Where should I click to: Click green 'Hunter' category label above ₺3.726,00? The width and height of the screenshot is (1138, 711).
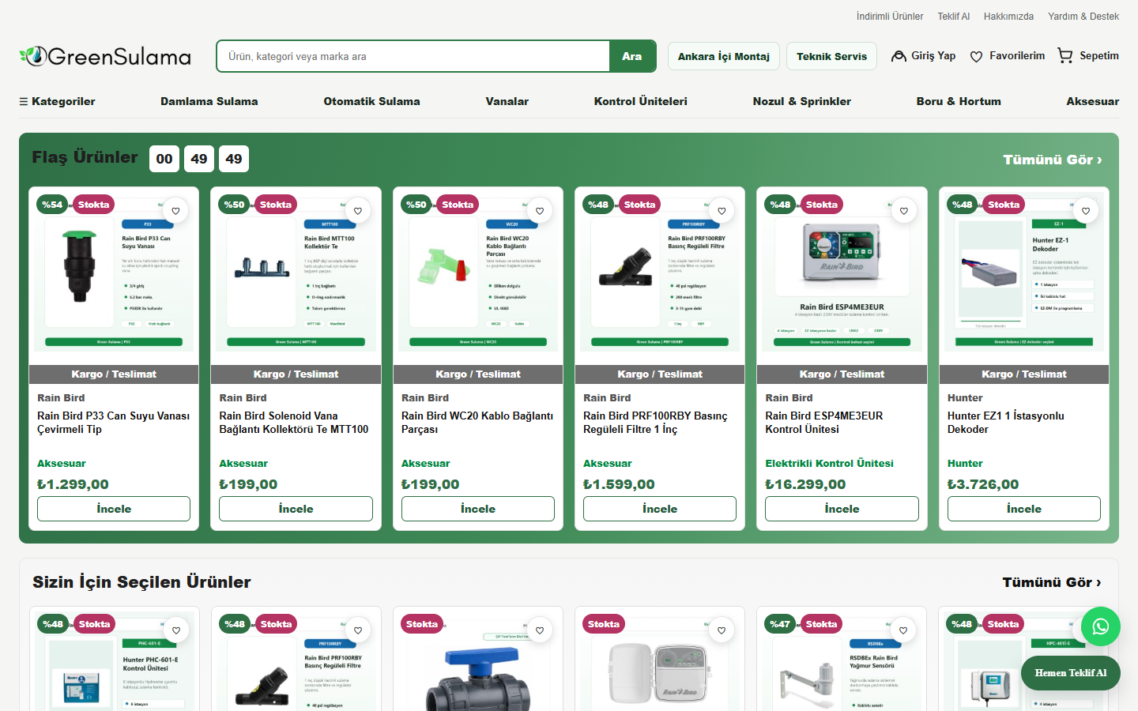[965, 464]
